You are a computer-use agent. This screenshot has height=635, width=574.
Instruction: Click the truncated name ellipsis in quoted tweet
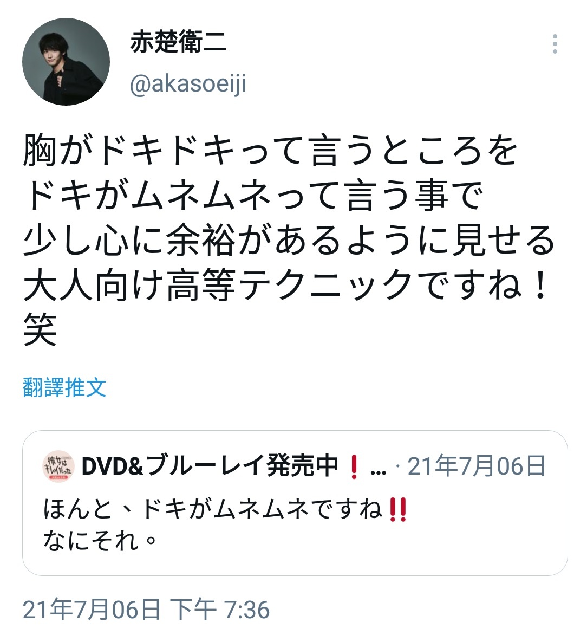click(x=378, y=471)
